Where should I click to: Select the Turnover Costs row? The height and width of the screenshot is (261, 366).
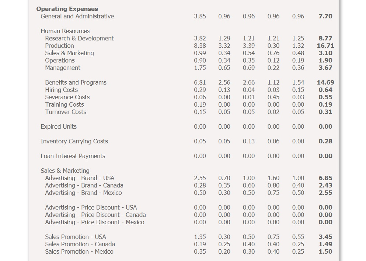(x=65, y=112)
